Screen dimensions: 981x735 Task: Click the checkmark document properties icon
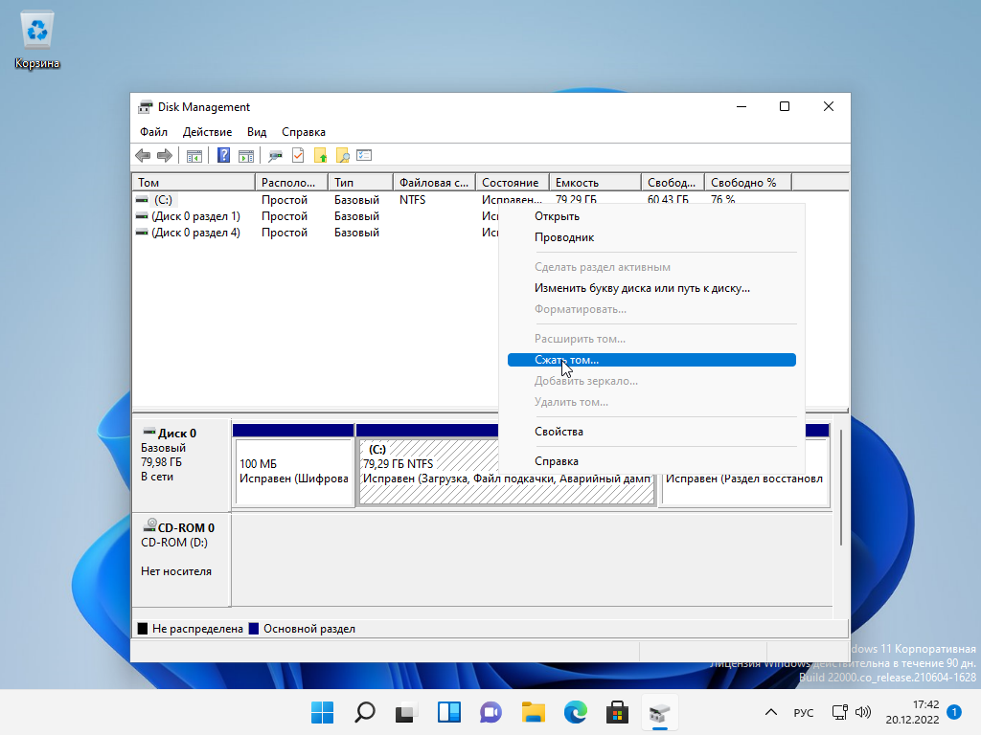[298, 156]
